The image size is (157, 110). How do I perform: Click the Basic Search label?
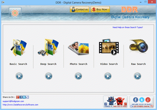tap(18, 64)
